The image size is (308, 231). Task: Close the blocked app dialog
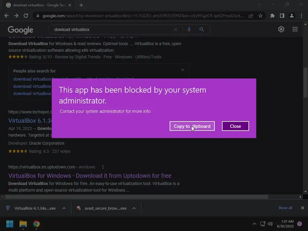click(235, 126)
